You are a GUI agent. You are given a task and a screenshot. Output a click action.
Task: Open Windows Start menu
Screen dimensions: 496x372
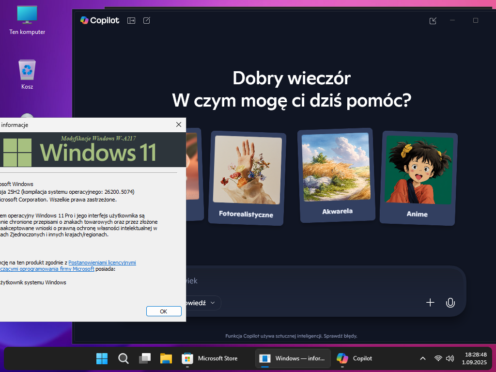102,358
